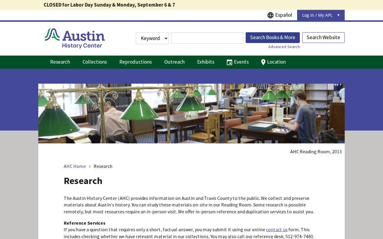Open the Log In / My APL dropdown arrow

(338, 15)
